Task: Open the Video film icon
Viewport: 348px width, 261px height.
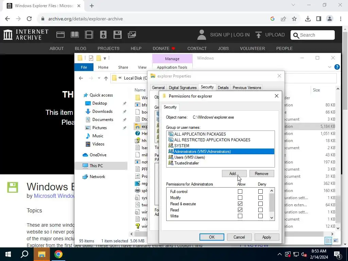Action: pos(89,35)
